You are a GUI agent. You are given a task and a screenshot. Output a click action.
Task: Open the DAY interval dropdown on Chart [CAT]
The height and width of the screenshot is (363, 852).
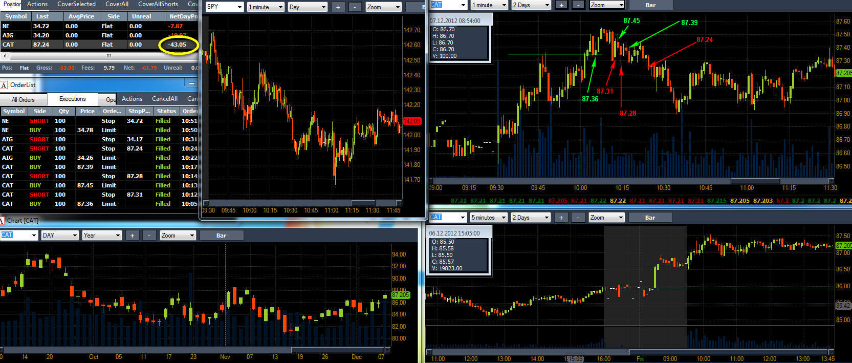tap(60, 236)
